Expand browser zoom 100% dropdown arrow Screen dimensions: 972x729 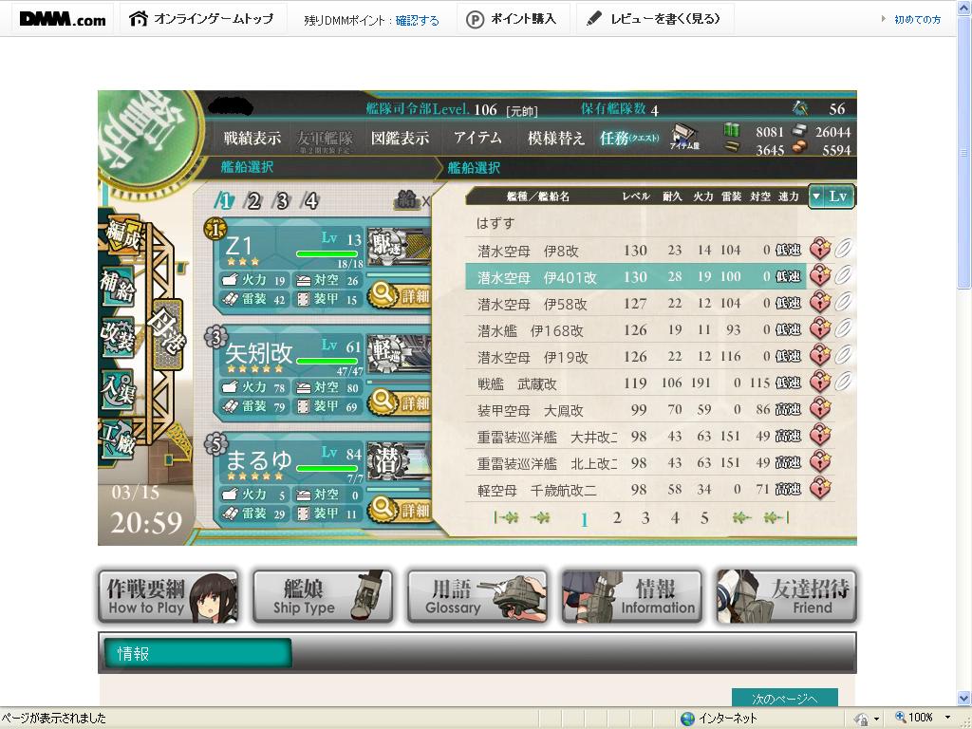coord(947,718)
